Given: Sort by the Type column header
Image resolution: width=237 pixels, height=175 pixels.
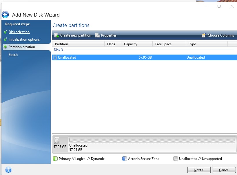Looking at the screenshot, I should (207, 44).
